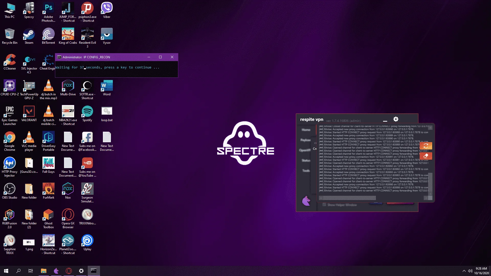This screenshot has width=491, height=276.
Task: Switch to the command prompt taskbar button
Action: click(x=94, y=271)
